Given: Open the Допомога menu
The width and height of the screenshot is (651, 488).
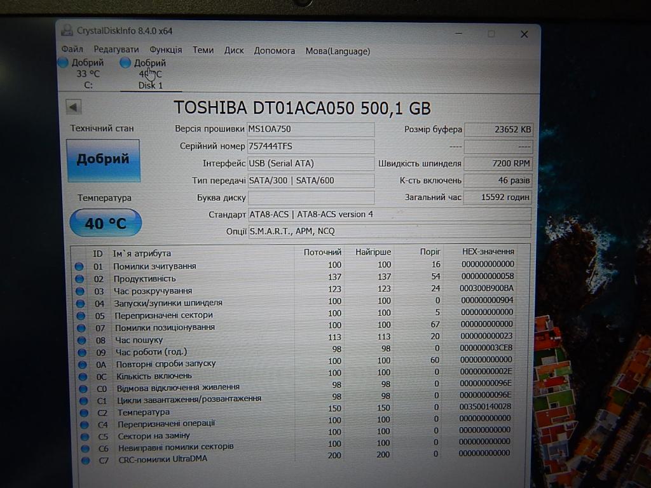Looking at the screenshot, I should (x=275, y=51).
